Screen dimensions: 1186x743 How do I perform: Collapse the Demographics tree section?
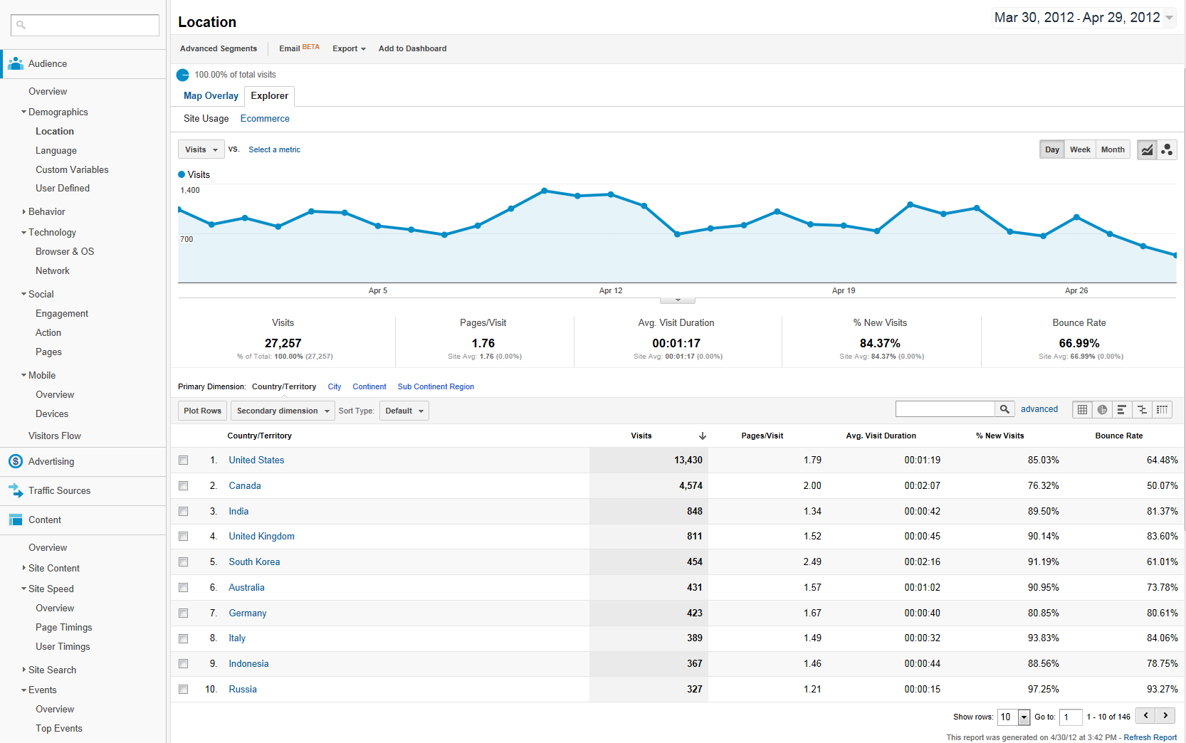[x=24, y=112]
